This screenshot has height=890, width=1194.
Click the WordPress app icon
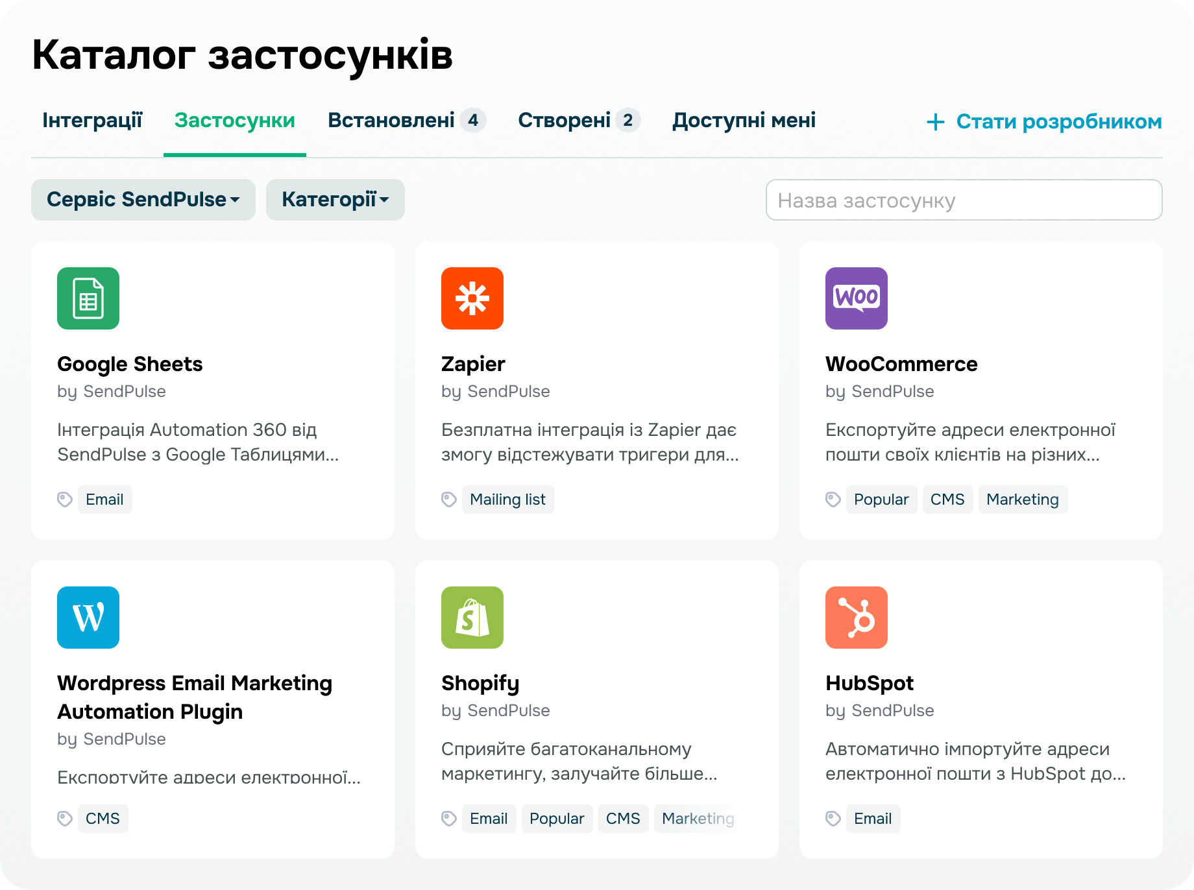88,618
